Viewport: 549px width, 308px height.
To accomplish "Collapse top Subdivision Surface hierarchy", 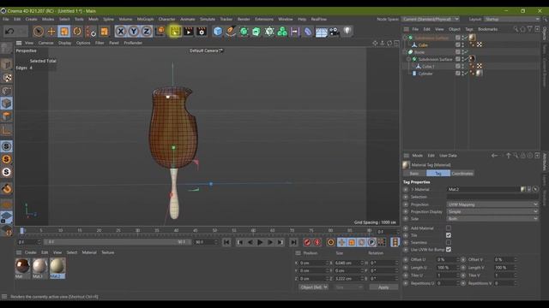I will coord(405,38).
